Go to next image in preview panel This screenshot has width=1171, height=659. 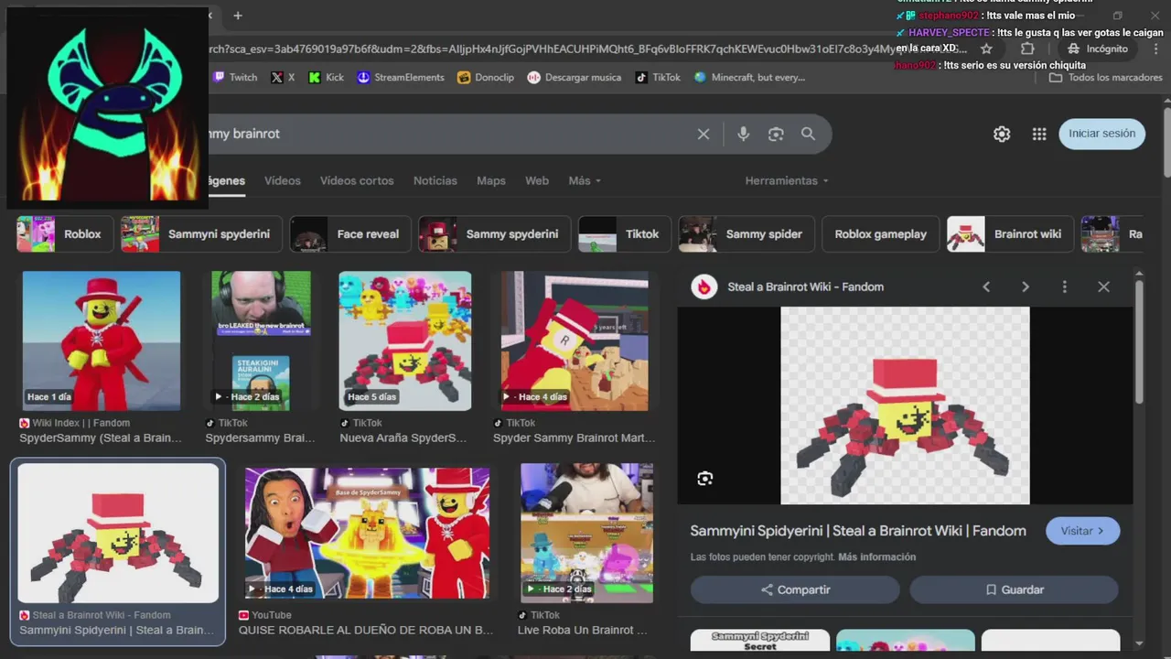(1026, 286)
